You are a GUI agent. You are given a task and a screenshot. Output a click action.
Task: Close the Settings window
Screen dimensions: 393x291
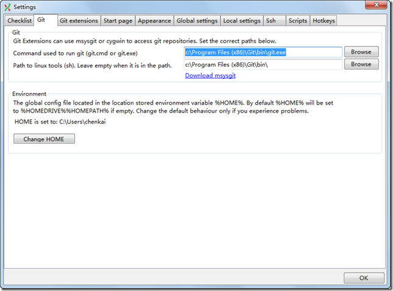click(376, 5)
